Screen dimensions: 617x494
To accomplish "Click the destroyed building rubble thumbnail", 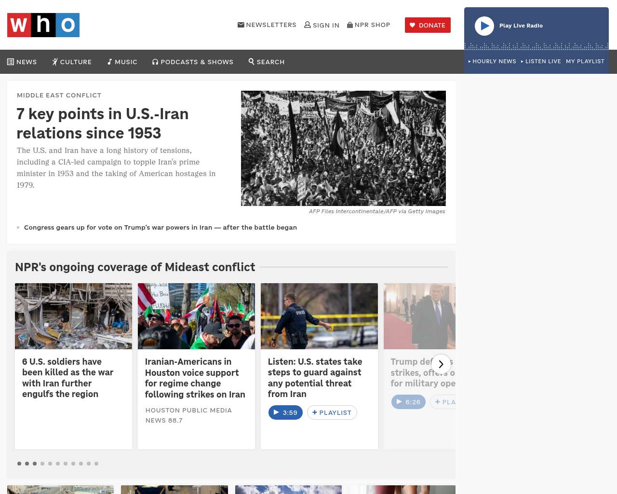I will click(x=73, y=316).
